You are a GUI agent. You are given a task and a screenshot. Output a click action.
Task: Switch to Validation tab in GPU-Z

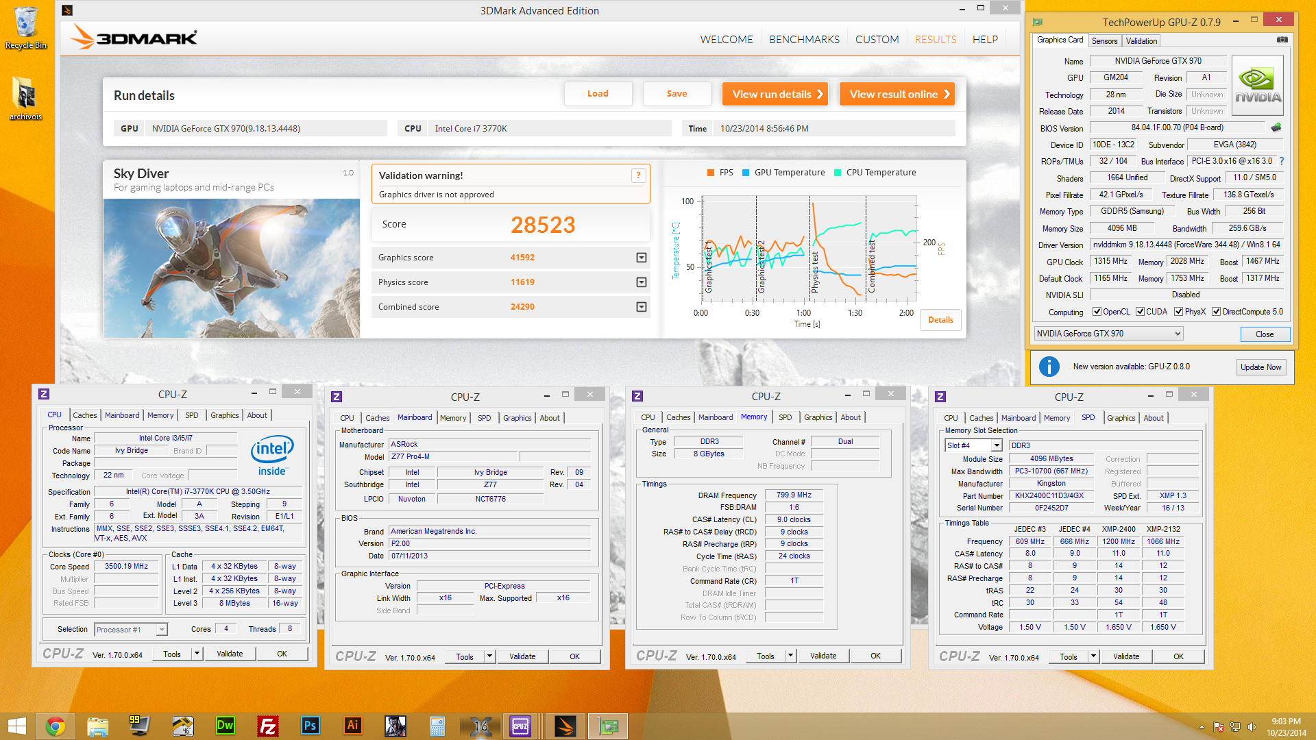click(x=1141, y=41)
